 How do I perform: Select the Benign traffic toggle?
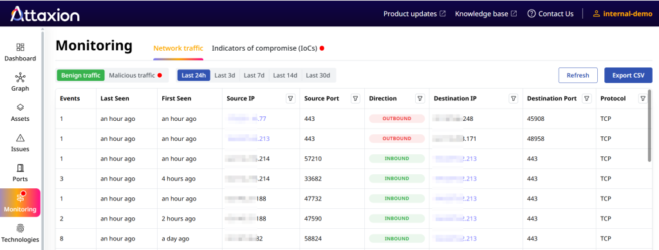click(x=80, y=75)
